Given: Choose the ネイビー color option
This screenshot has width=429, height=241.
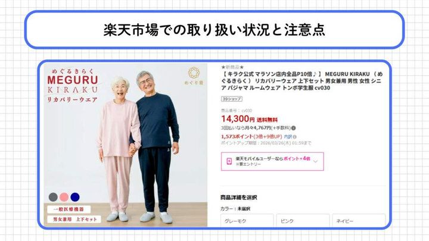Looking at the screenshot, I should (x=359, y=221).
